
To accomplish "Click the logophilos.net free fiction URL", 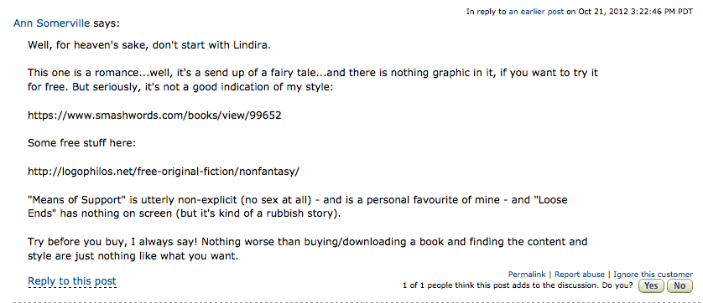I will coord(164,172).
